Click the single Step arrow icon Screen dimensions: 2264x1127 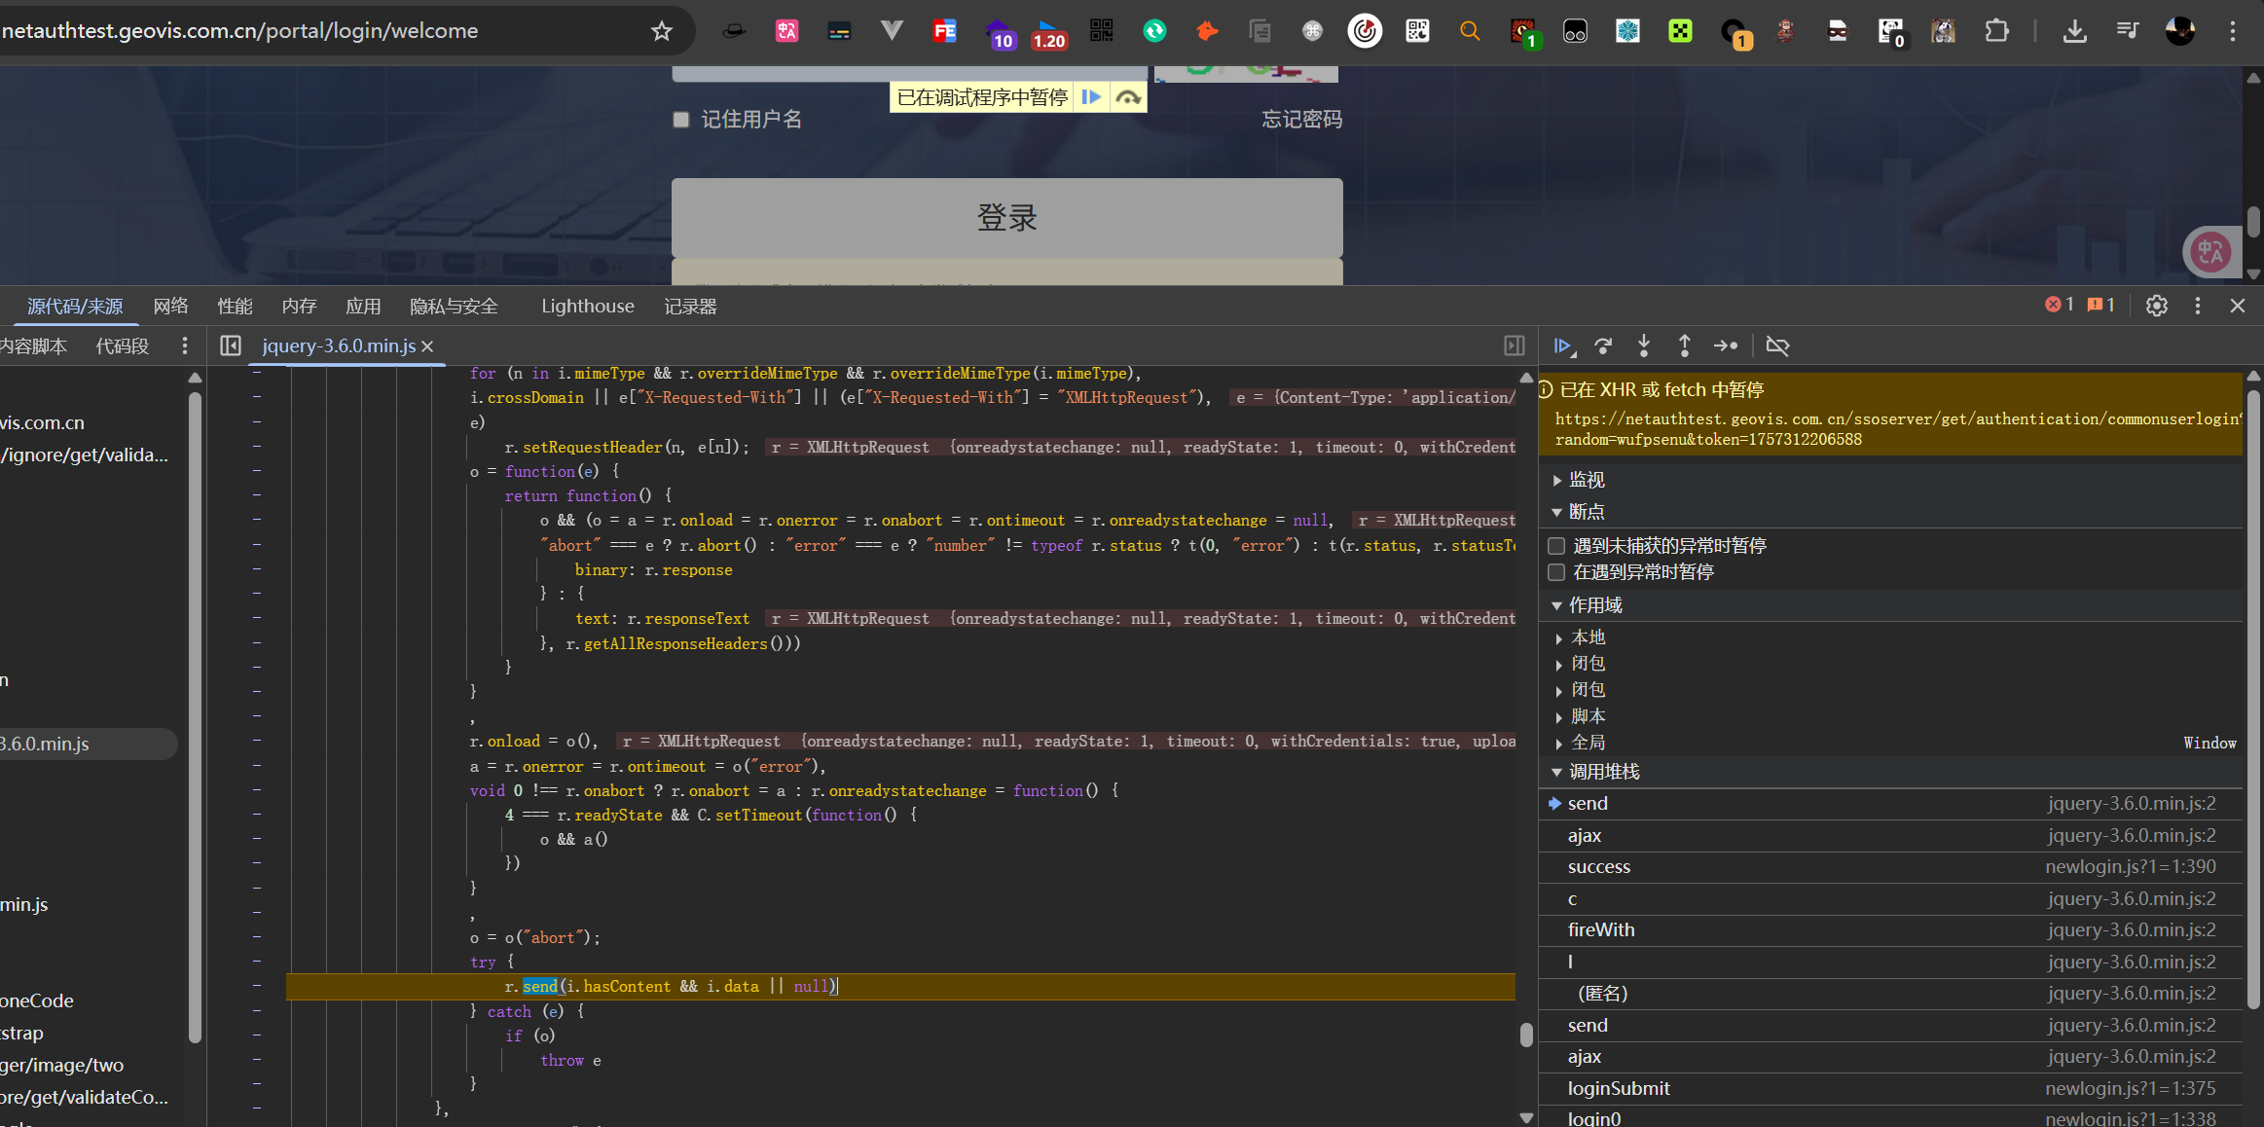(x=1726, y=345)
